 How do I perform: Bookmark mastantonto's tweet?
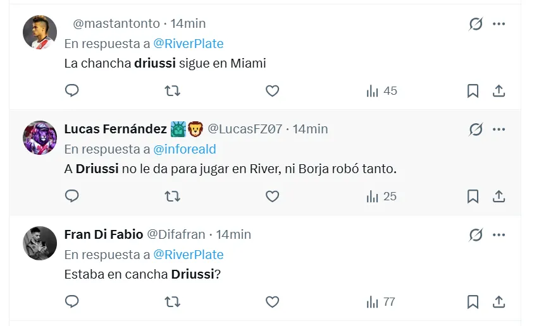coord(473,91)
